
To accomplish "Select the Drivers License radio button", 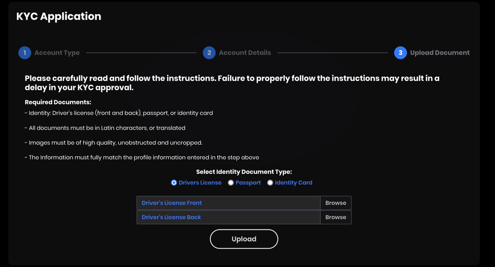I will 174,183.
